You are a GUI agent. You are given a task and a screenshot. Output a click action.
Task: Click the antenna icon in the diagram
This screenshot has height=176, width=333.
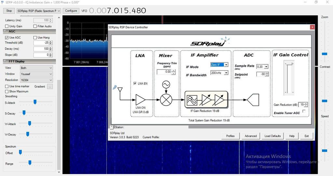pos(120,90)
